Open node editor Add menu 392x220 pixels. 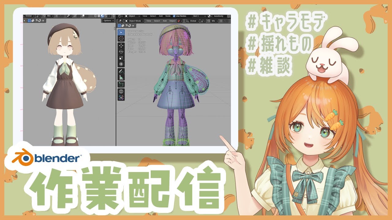pos(161,16)
